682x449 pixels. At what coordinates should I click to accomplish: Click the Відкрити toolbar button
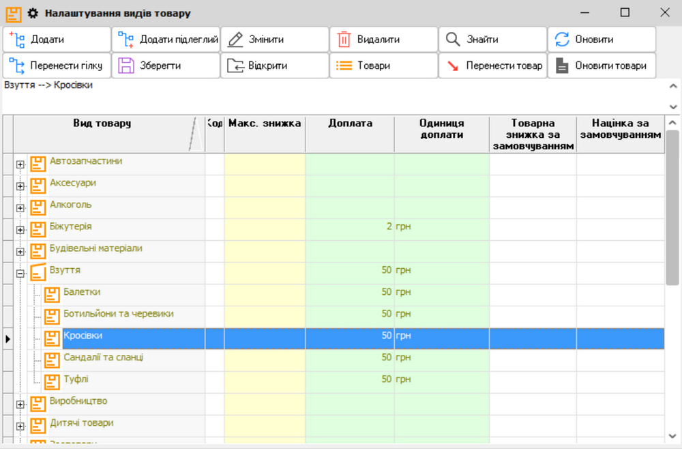[x=274, y=66]
